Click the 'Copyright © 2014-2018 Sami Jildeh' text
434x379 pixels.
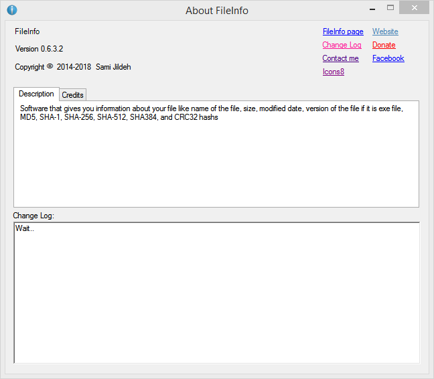(x=73, y=67)
